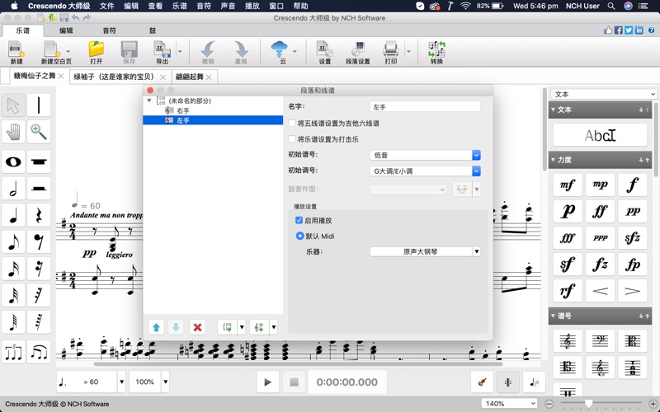Insert the fortissimo ff dynamic
The width and height of the screenshot is (660, 412).
(x=600, y=212)
